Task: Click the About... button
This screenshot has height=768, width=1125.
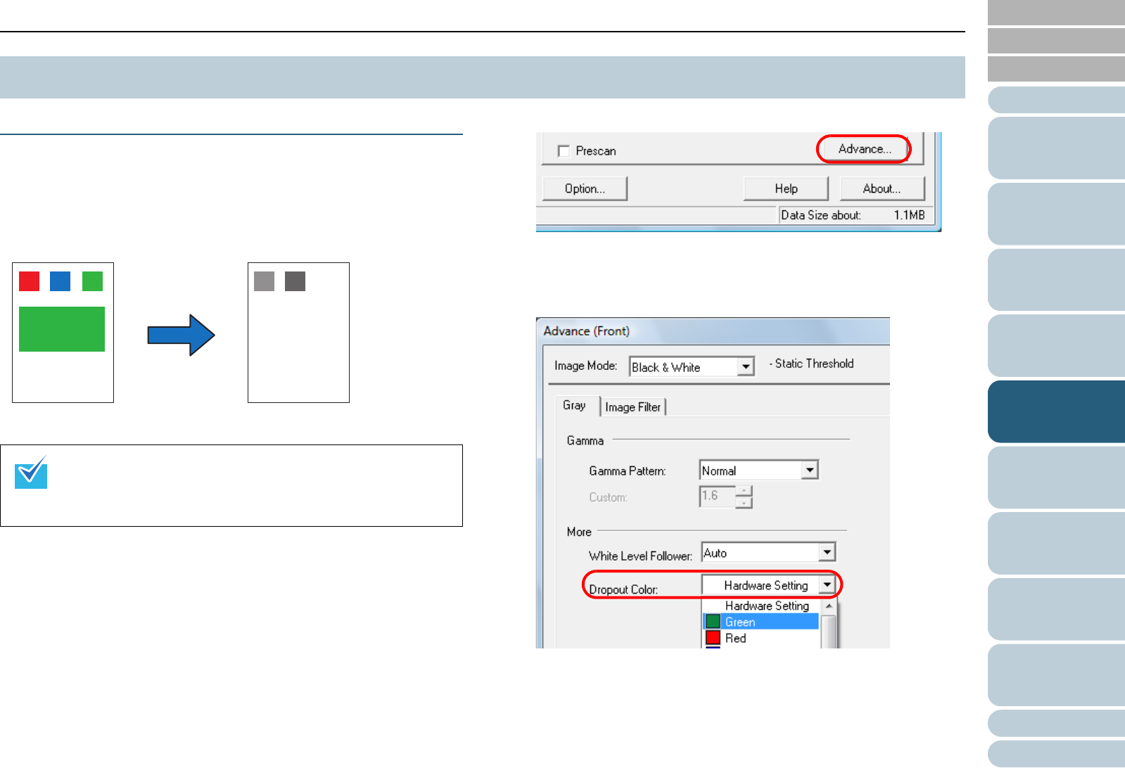Action: pos(882,188)
